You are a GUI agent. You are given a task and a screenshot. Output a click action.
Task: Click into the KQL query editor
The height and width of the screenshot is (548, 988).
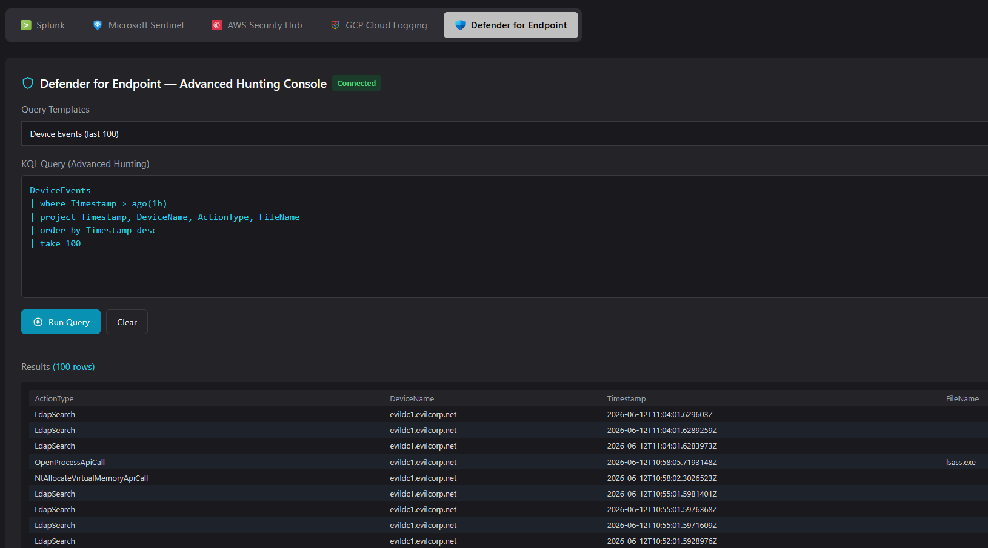(504, 236)
